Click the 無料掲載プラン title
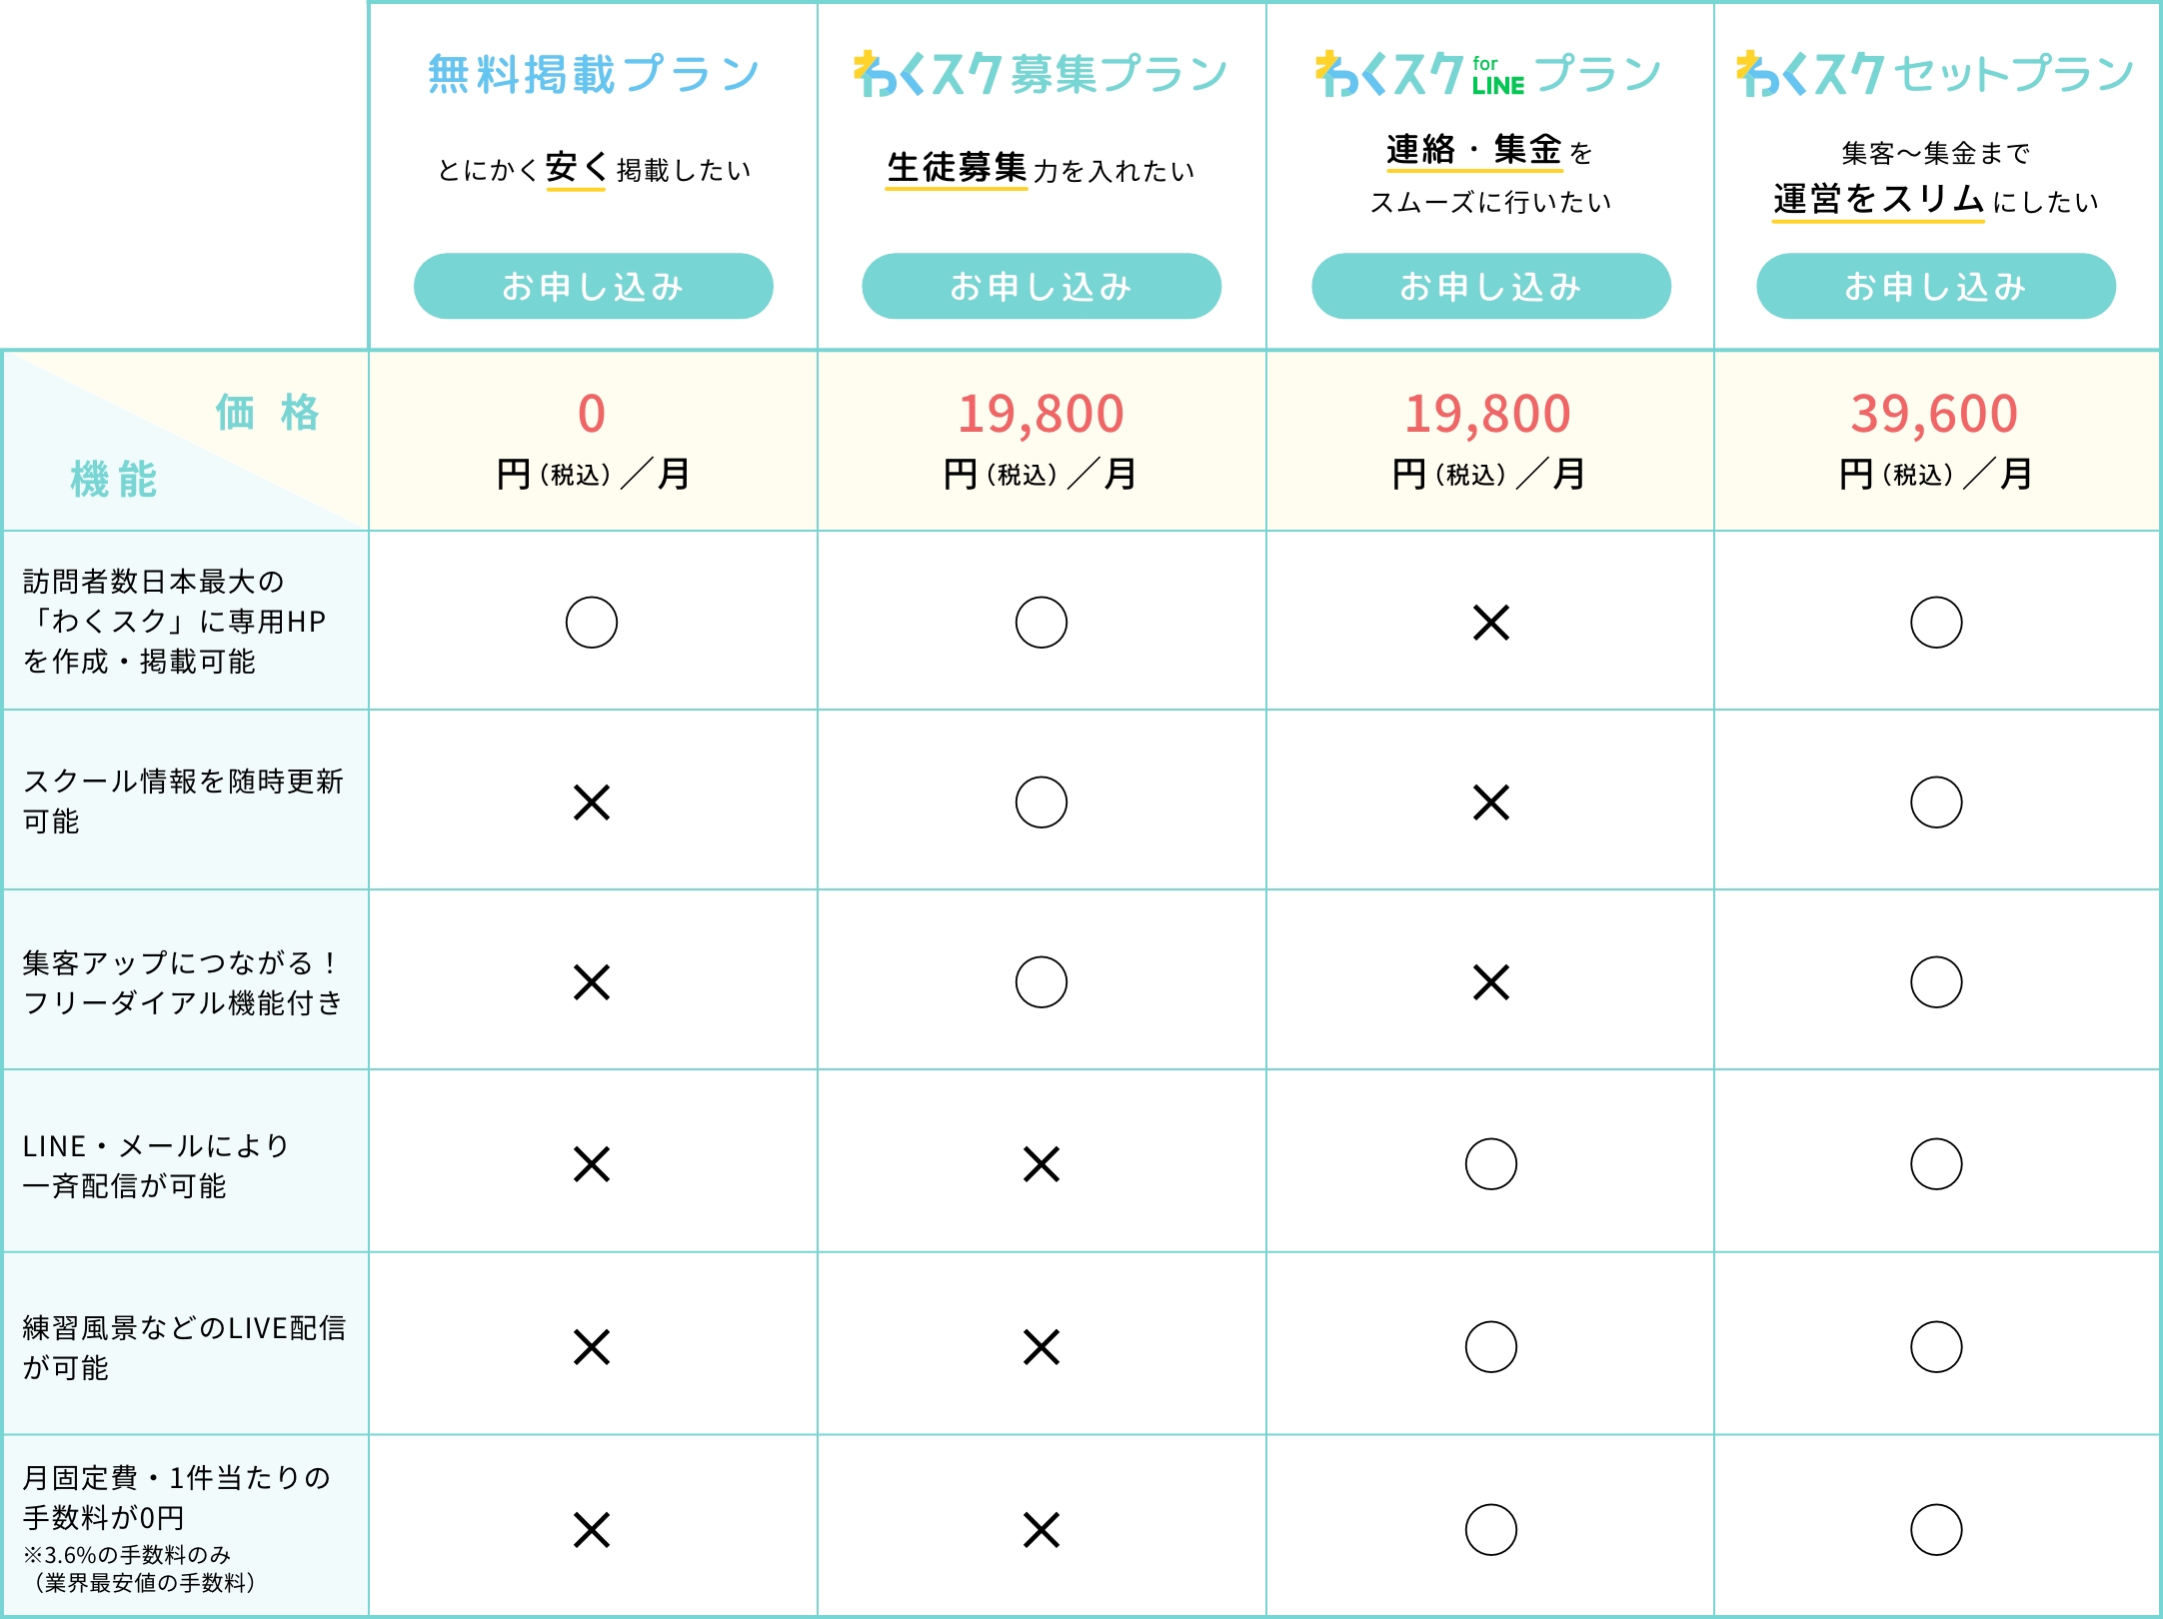The height and width of the screenshot is (1619, 2163). coord(593,74)
